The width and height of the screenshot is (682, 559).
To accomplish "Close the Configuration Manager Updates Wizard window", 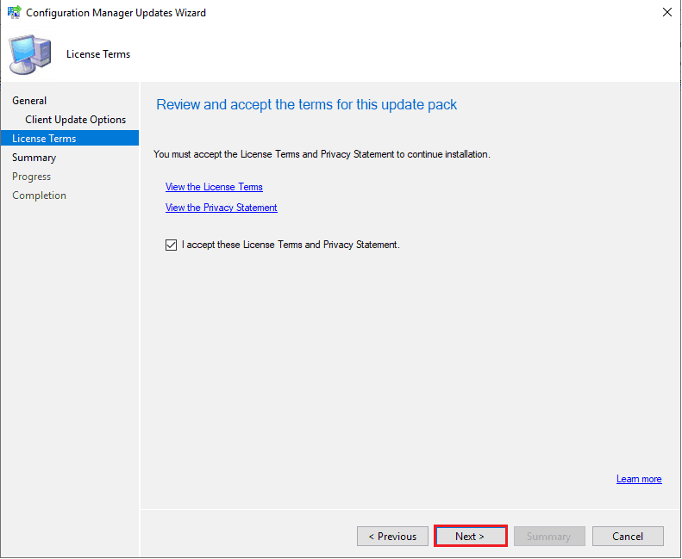I will tap(667, 12).
